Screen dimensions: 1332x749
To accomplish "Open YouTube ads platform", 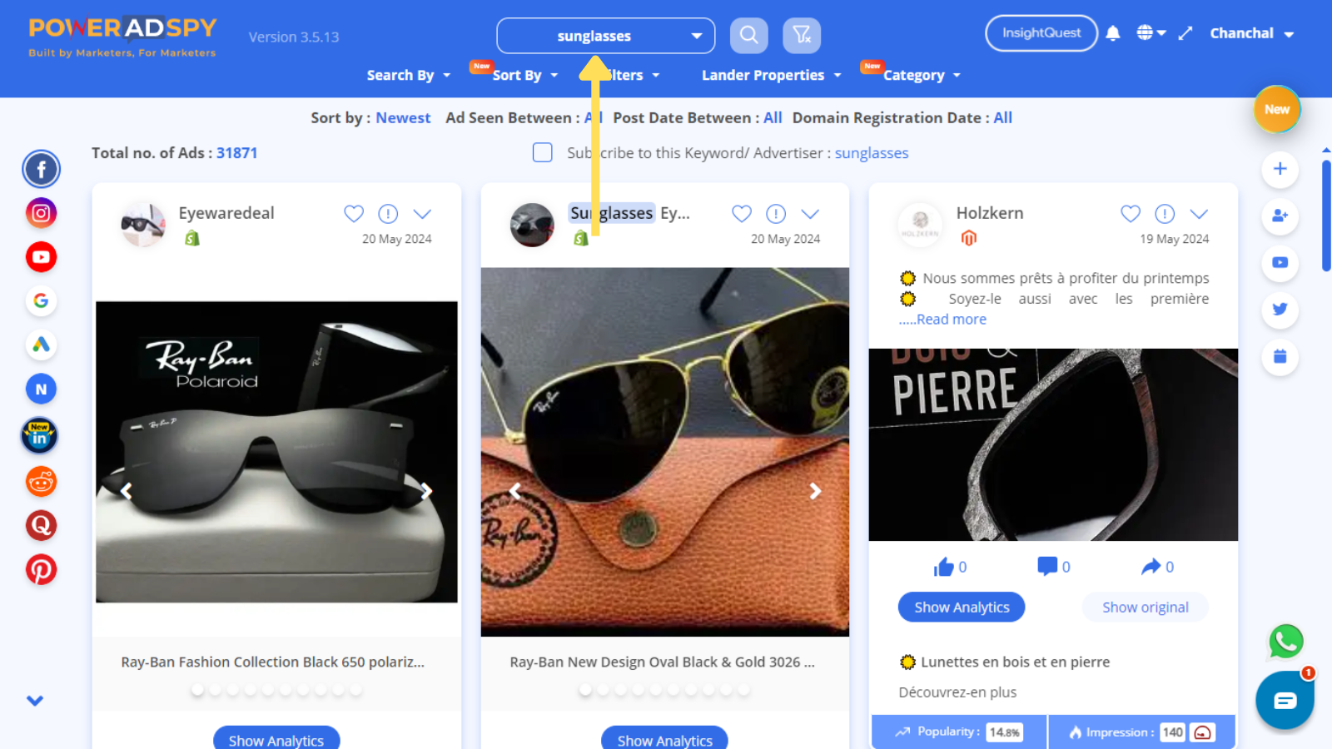I will point(41,257).
